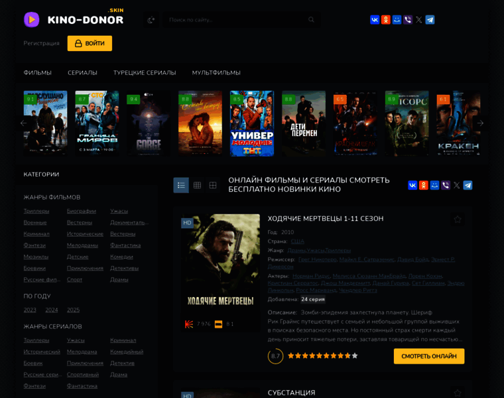Screen dimensions: 504x398
Task: Open the Субстанция title link
Action: click(292, 393)
